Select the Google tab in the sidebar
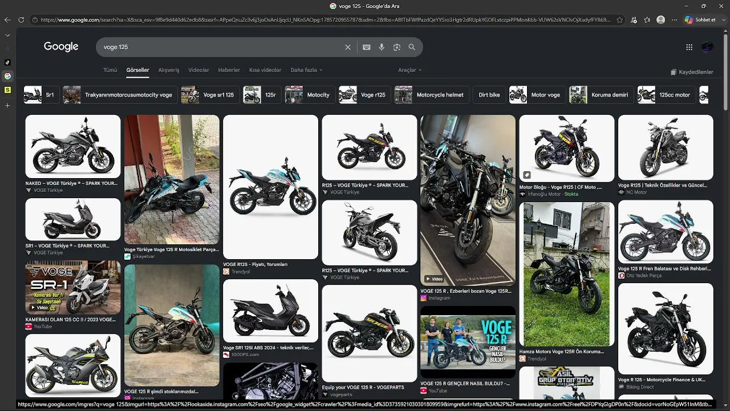 point(7,76)
